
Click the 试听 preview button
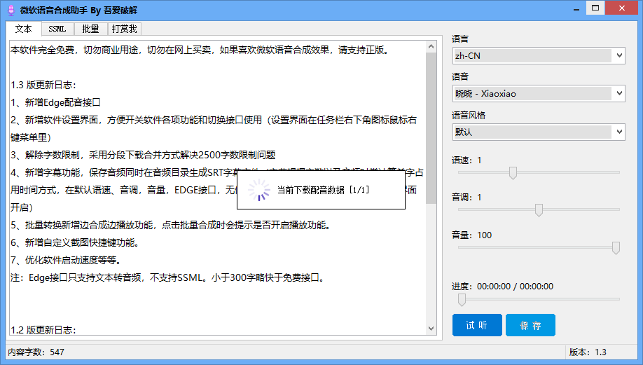point(477,325)
